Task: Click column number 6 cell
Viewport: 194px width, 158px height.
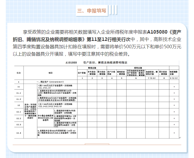Action: pyautogui.click(x=136, y=78)
